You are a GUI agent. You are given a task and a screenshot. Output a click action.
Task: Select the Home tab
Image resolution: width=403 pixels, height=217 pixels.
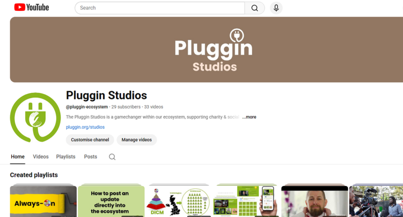coord(18,157)
